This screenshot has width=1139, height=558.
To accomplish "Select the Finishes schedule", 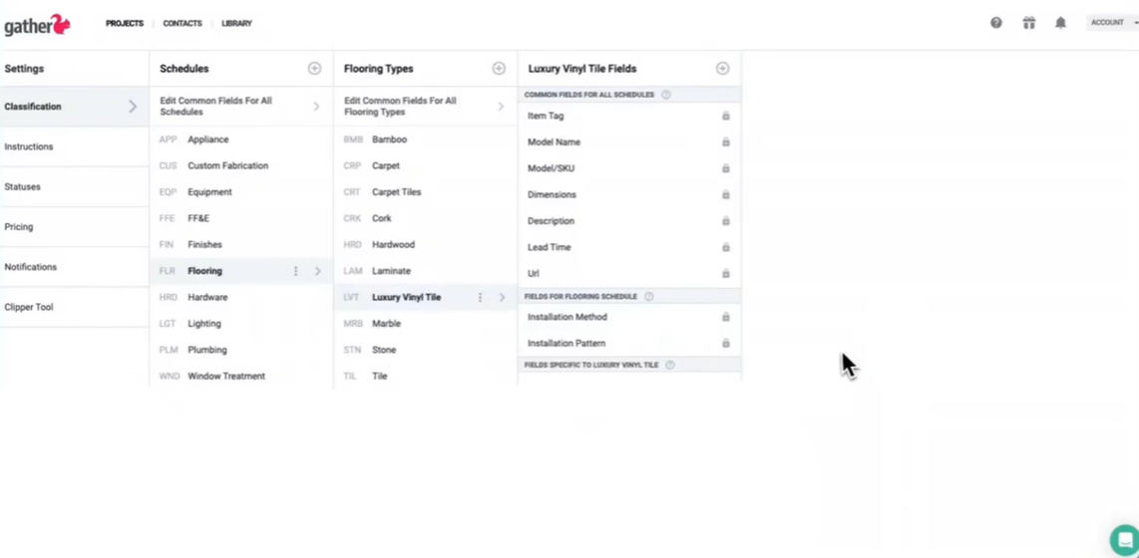I will coord(241,244).
